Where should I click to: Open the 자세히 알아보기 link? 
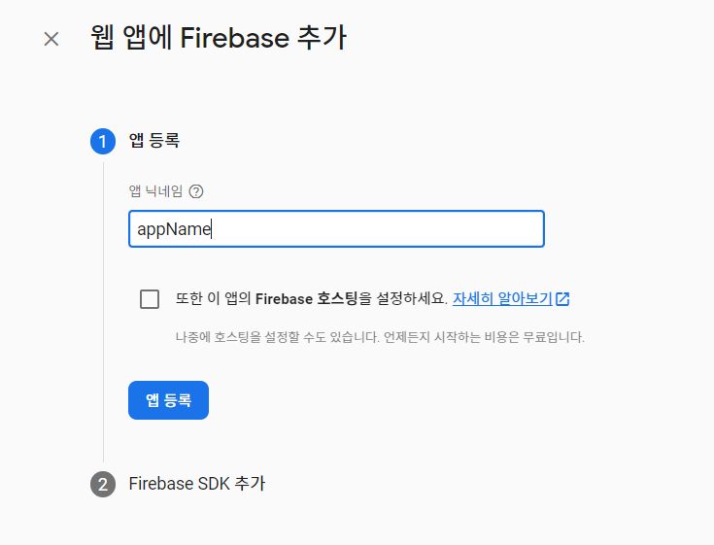(x=502, y=299)
